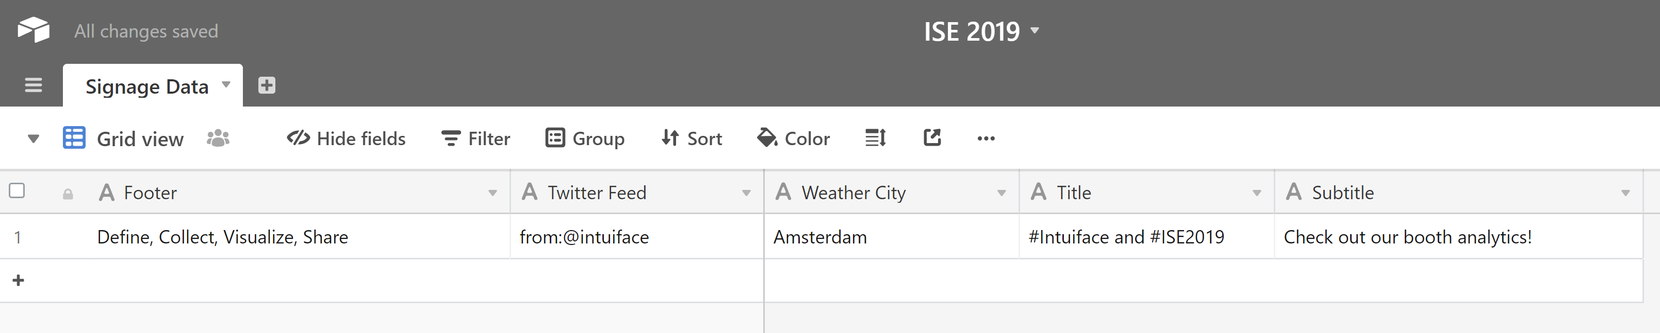Open the Sort options

692,138
